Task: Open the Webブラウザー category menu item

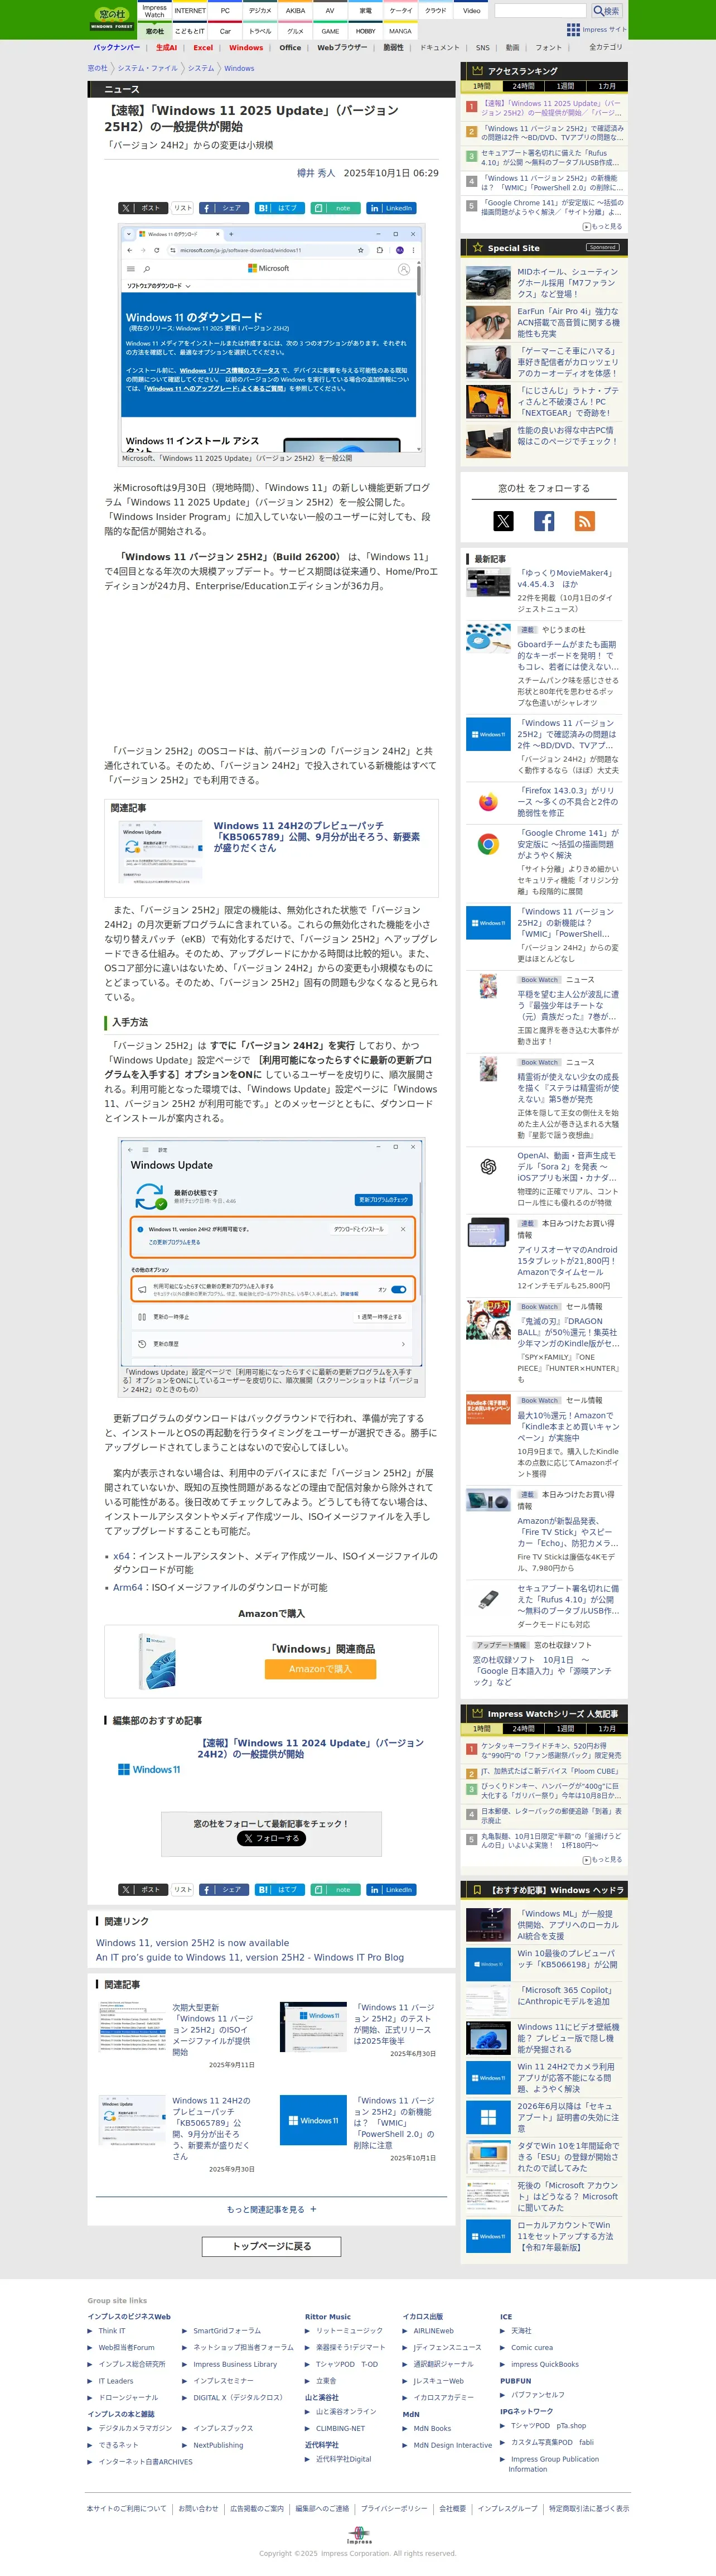Action: [x=342, y=47]
